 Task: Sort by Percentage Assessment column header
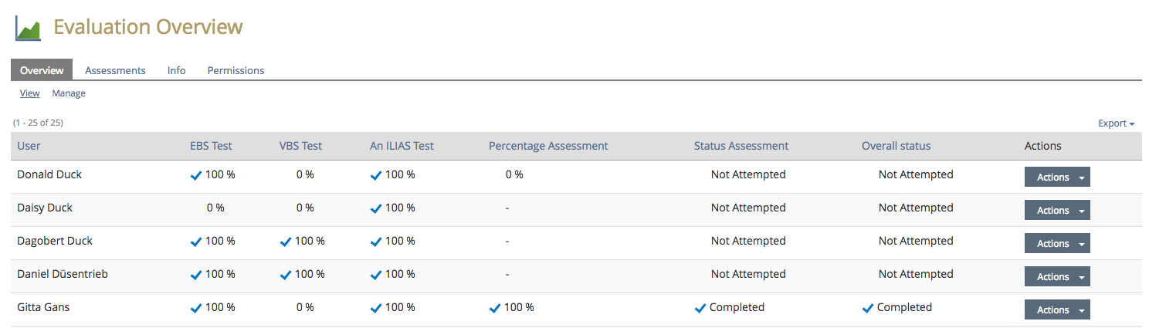coord(548,146)
